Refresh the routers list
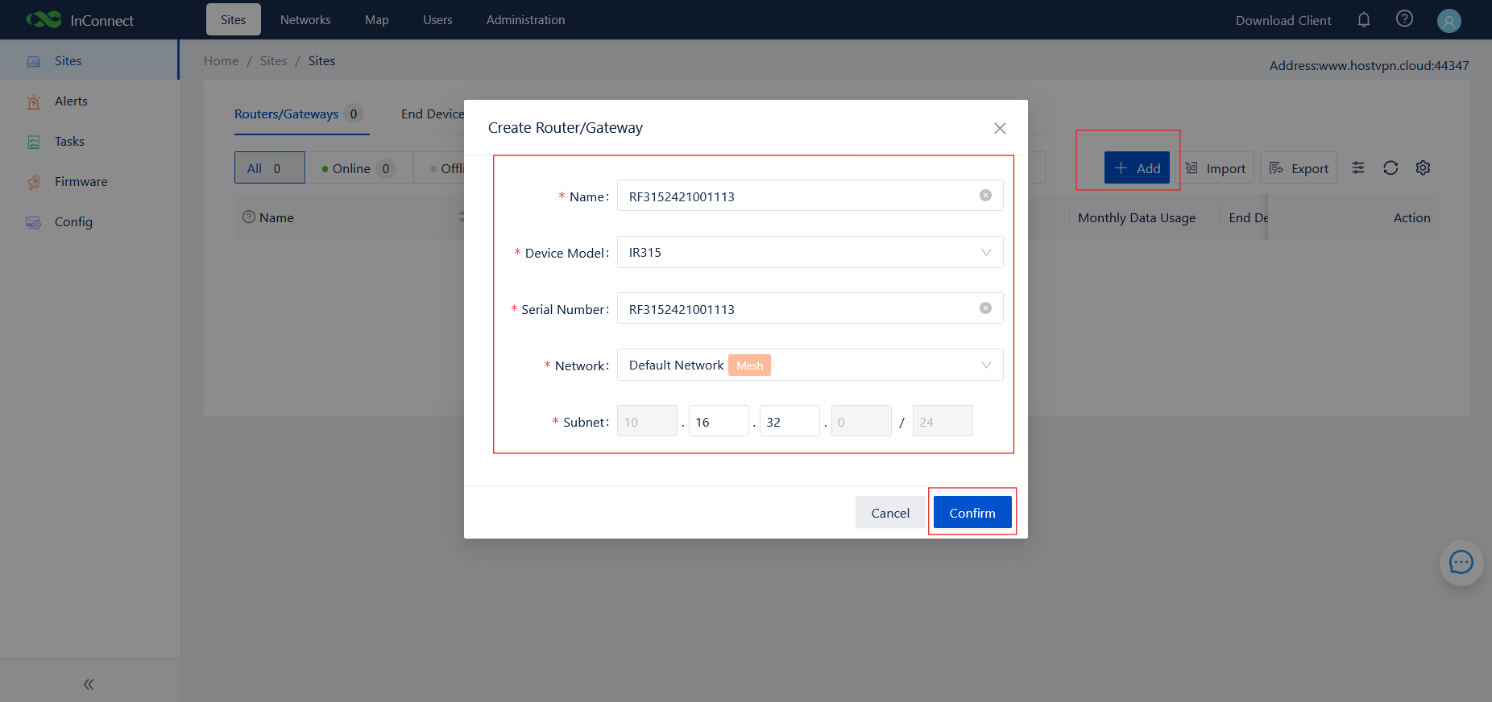The image size is (1492, 702). coord(1390,167)
